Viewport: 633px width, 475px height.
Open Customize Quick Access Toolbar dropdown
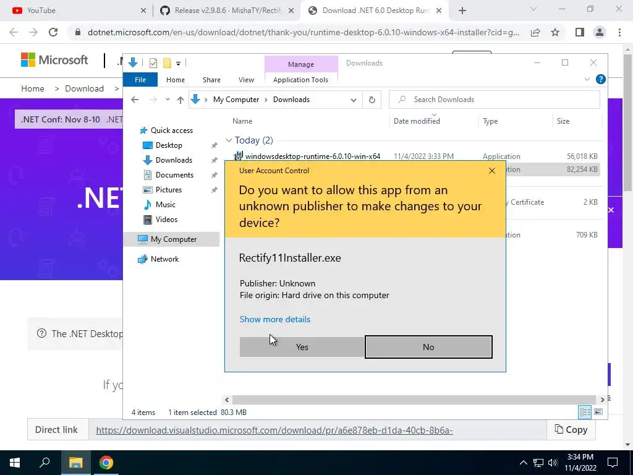click(x=178, y=64)
